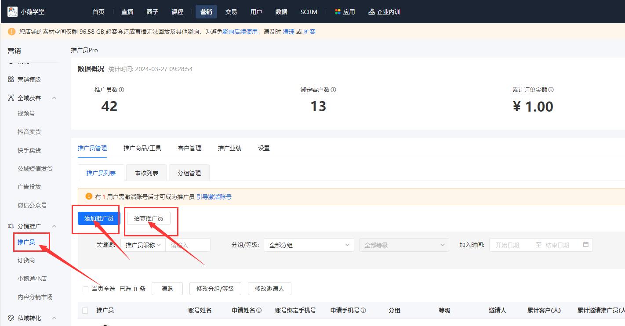Click info icon beside 累计订单金额
This screenshot has width=625, height=326.
(551, 90)
